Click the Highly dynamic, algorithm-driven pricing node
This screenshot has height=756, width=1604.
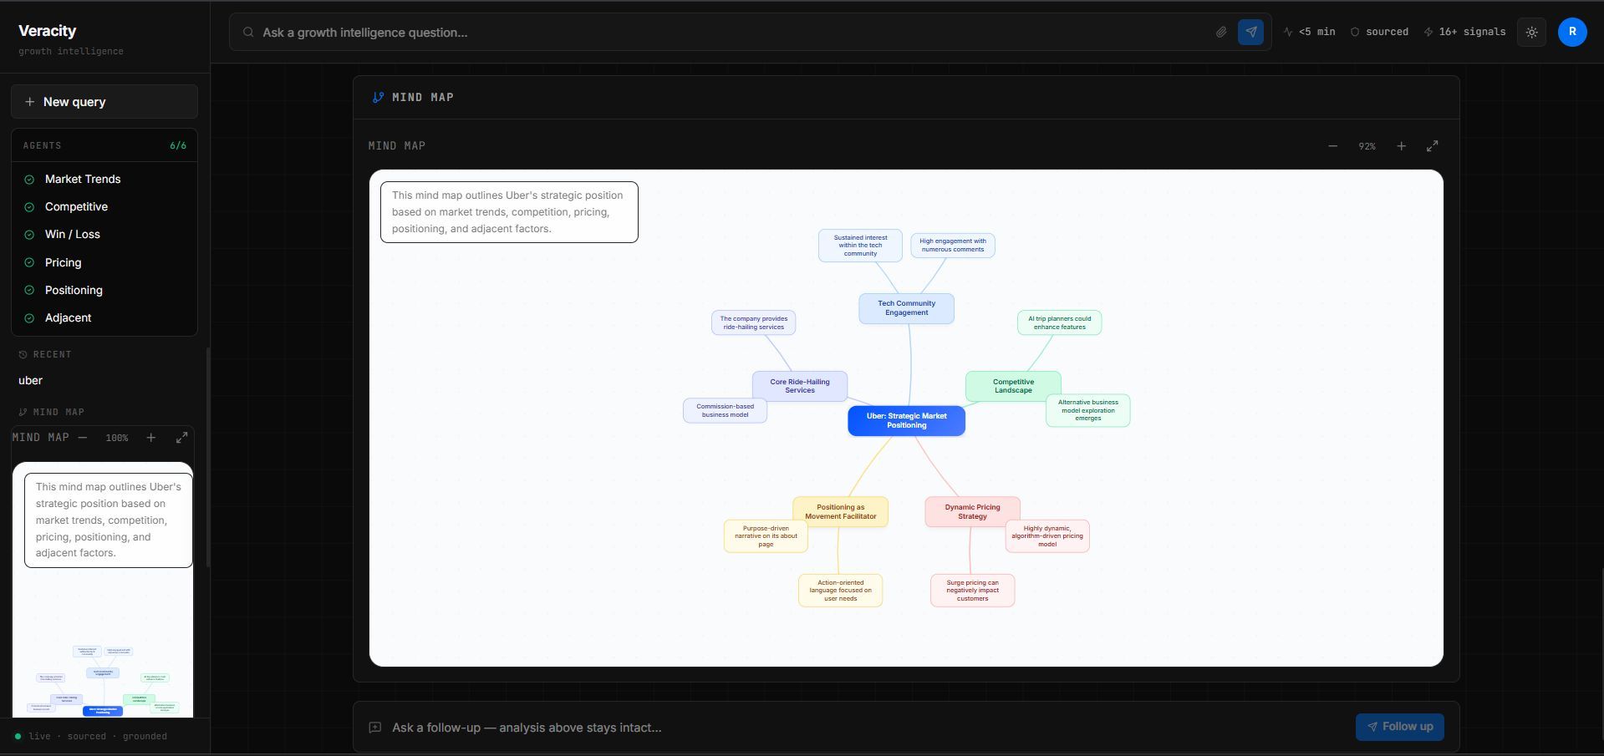pos(1047,536)
